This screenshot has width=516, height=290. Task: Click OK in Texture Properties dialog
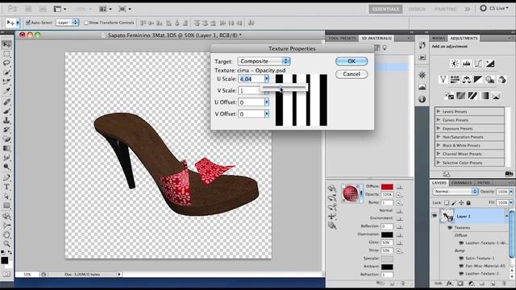click(x=352, y=61)
